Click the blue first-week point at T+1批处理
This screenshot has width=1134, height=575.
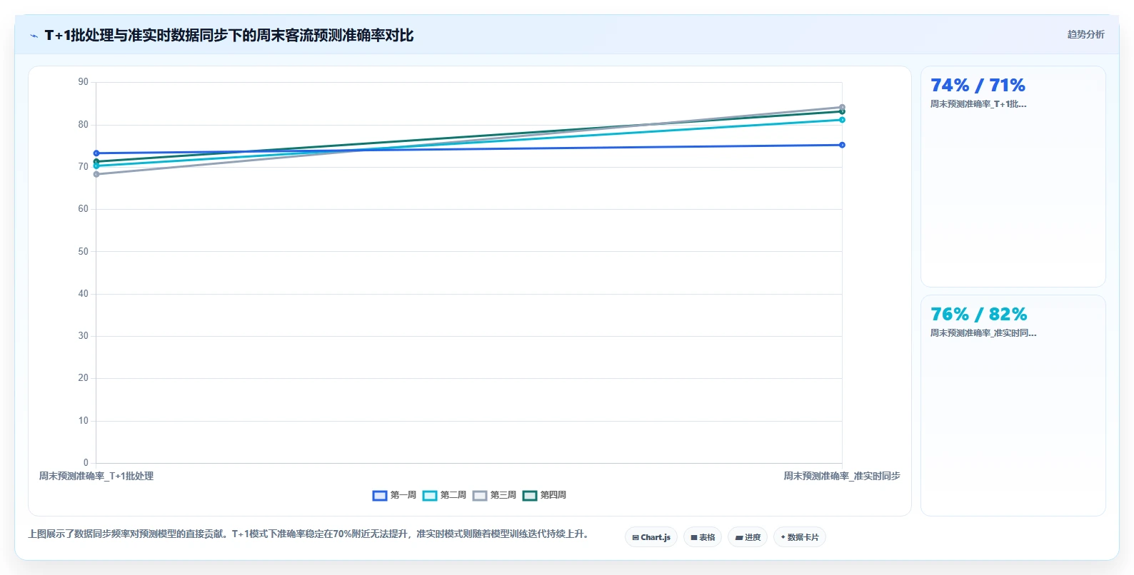pyautogui.click(x=96, y=153)
